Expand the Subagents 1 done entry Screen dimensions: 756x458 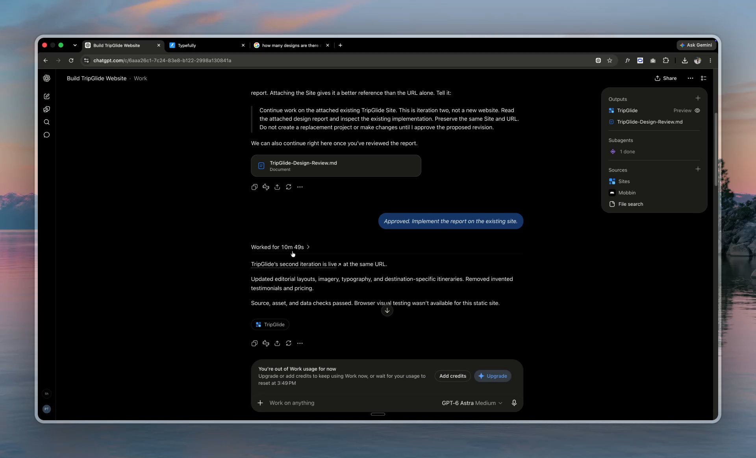pyautogui.click(x=622, y=152)
